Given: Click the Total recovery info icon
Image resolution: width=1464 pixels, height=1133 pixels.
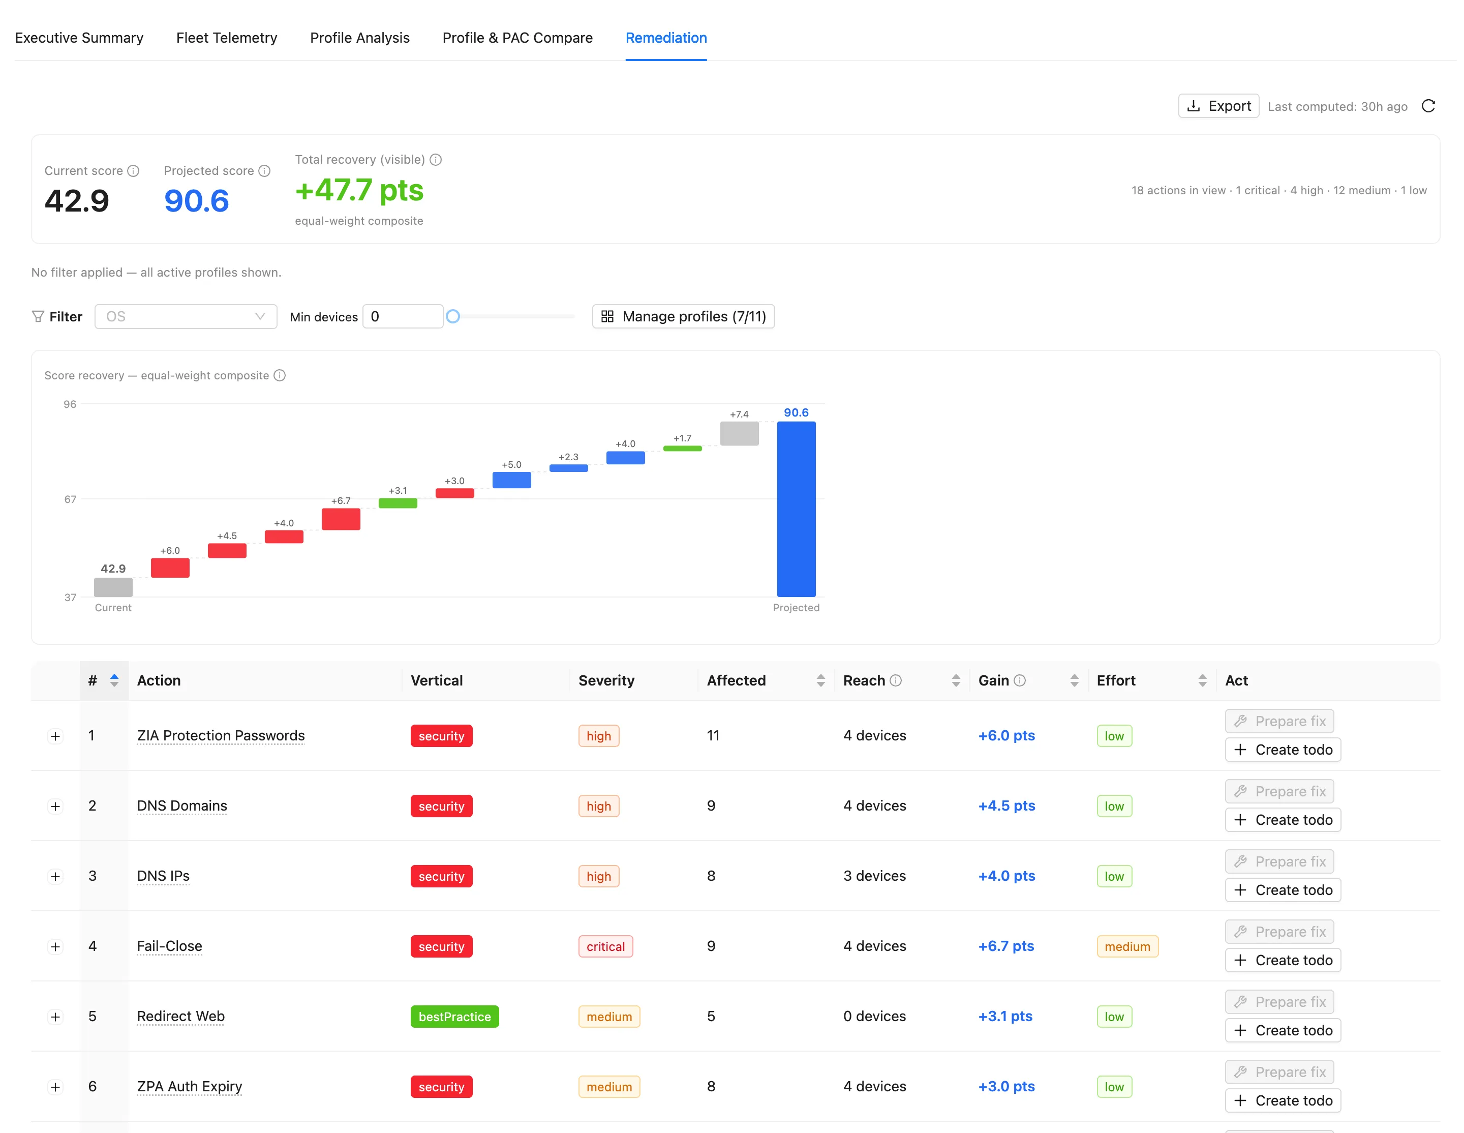Looking at the screenshot, I should click(x=436, y=160).
